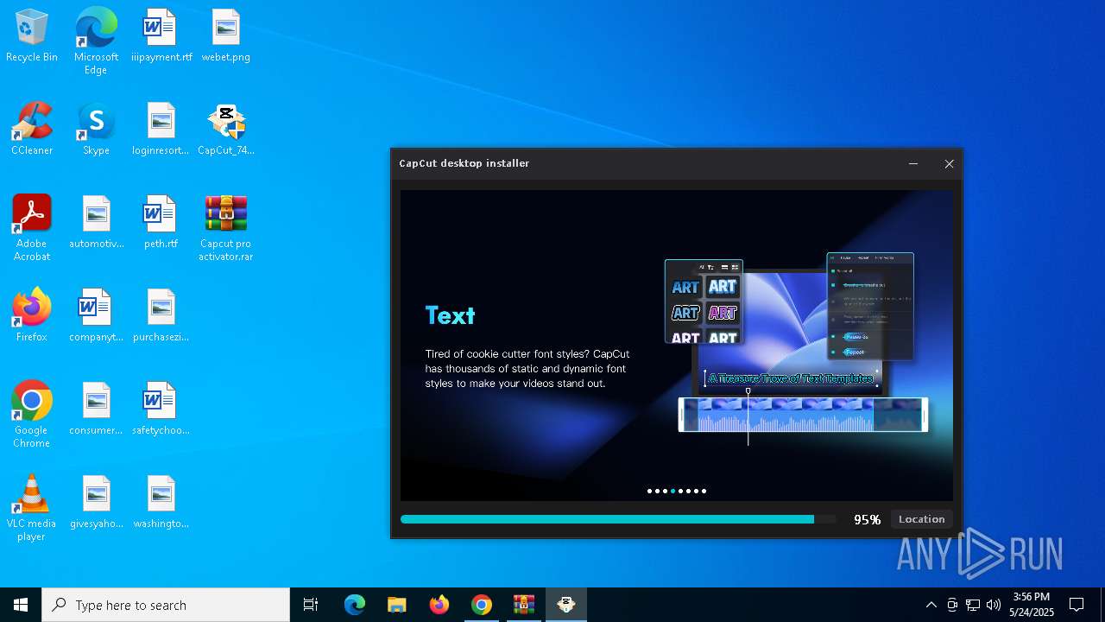This screenshot has height=622, width=1105.
Task: Click the taskbar search box
Action: pos(166,605)
